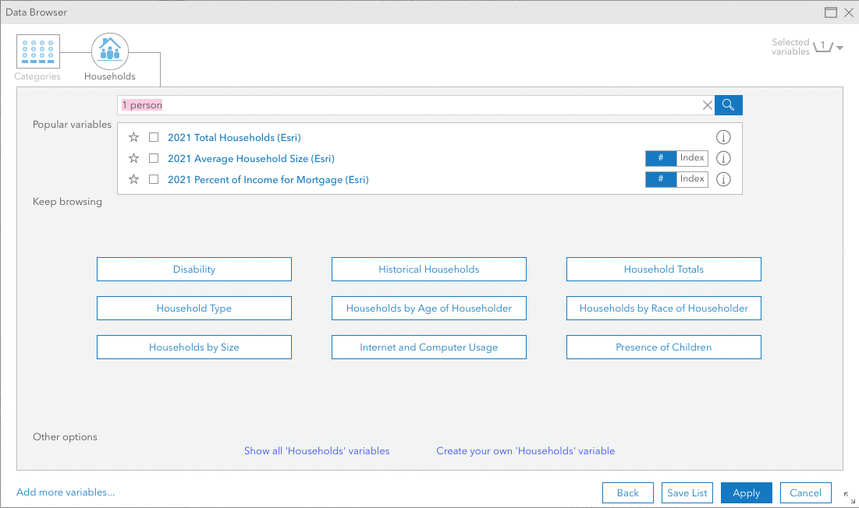Viewport: 859px width, 508px height.
Task: Favorite 2021 Total Households with the star
Action: (133, 137)
